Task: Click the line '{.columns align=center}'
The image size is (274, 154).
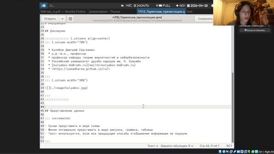Action: (77, 38)
